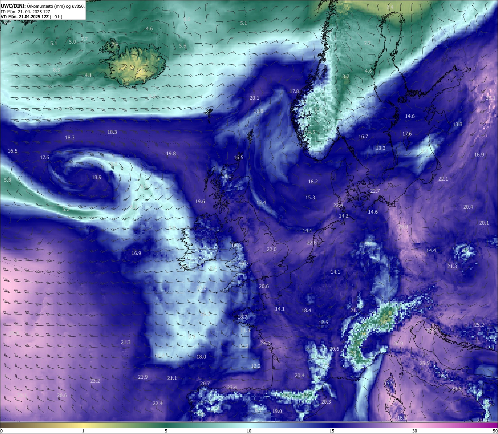Click the 25.5 value over Italy
Viewport: 498px width, 434px height.
coord(424,364)
